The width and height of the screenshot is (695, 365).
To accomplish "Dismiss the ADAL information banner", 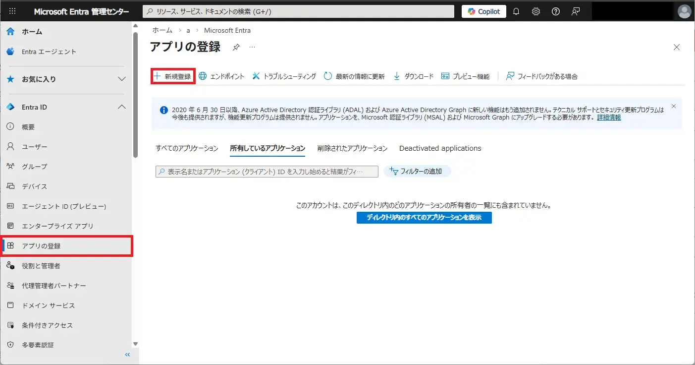I will [673, 106].
